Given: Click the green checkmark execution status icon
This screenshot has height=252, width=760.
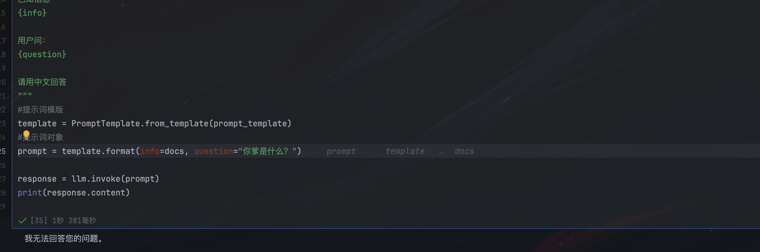Looking at the screenshot, I should coord(22,221).
